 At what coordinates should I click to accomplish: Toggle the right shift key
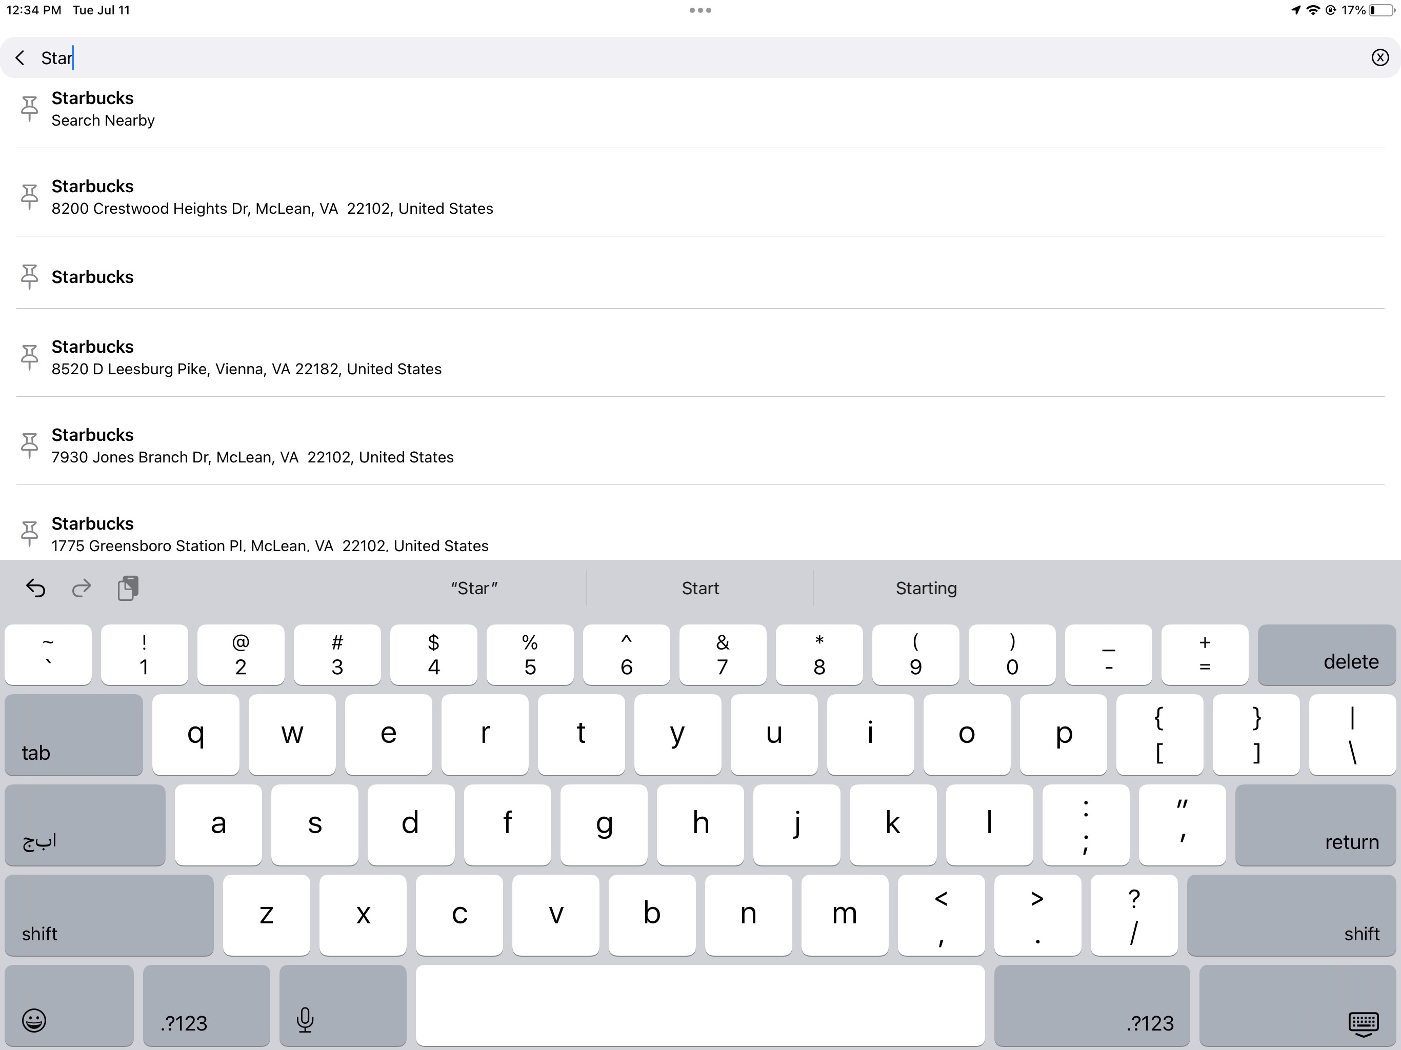(x=1291, y=915)
